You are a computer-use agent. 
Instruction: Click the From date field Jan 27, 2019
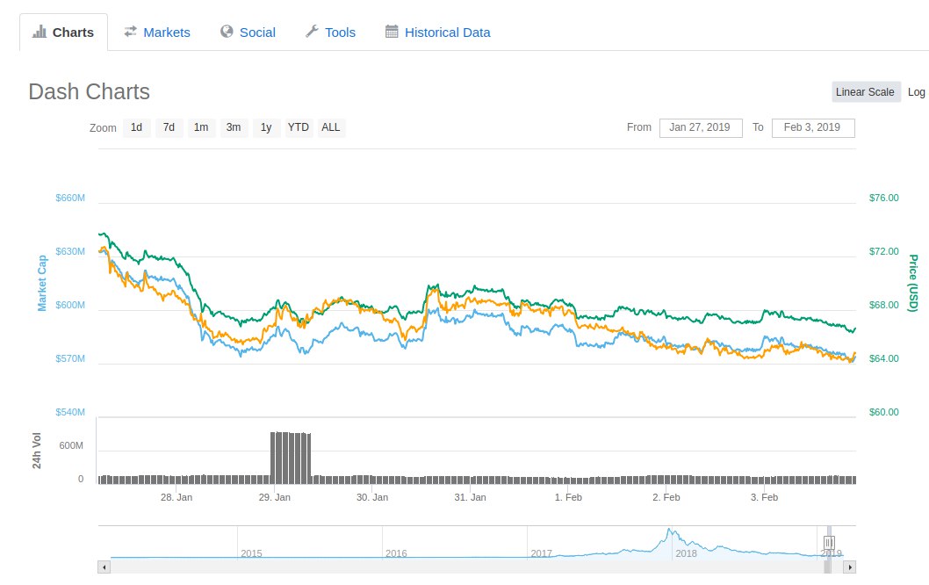[x=701, y=128]
